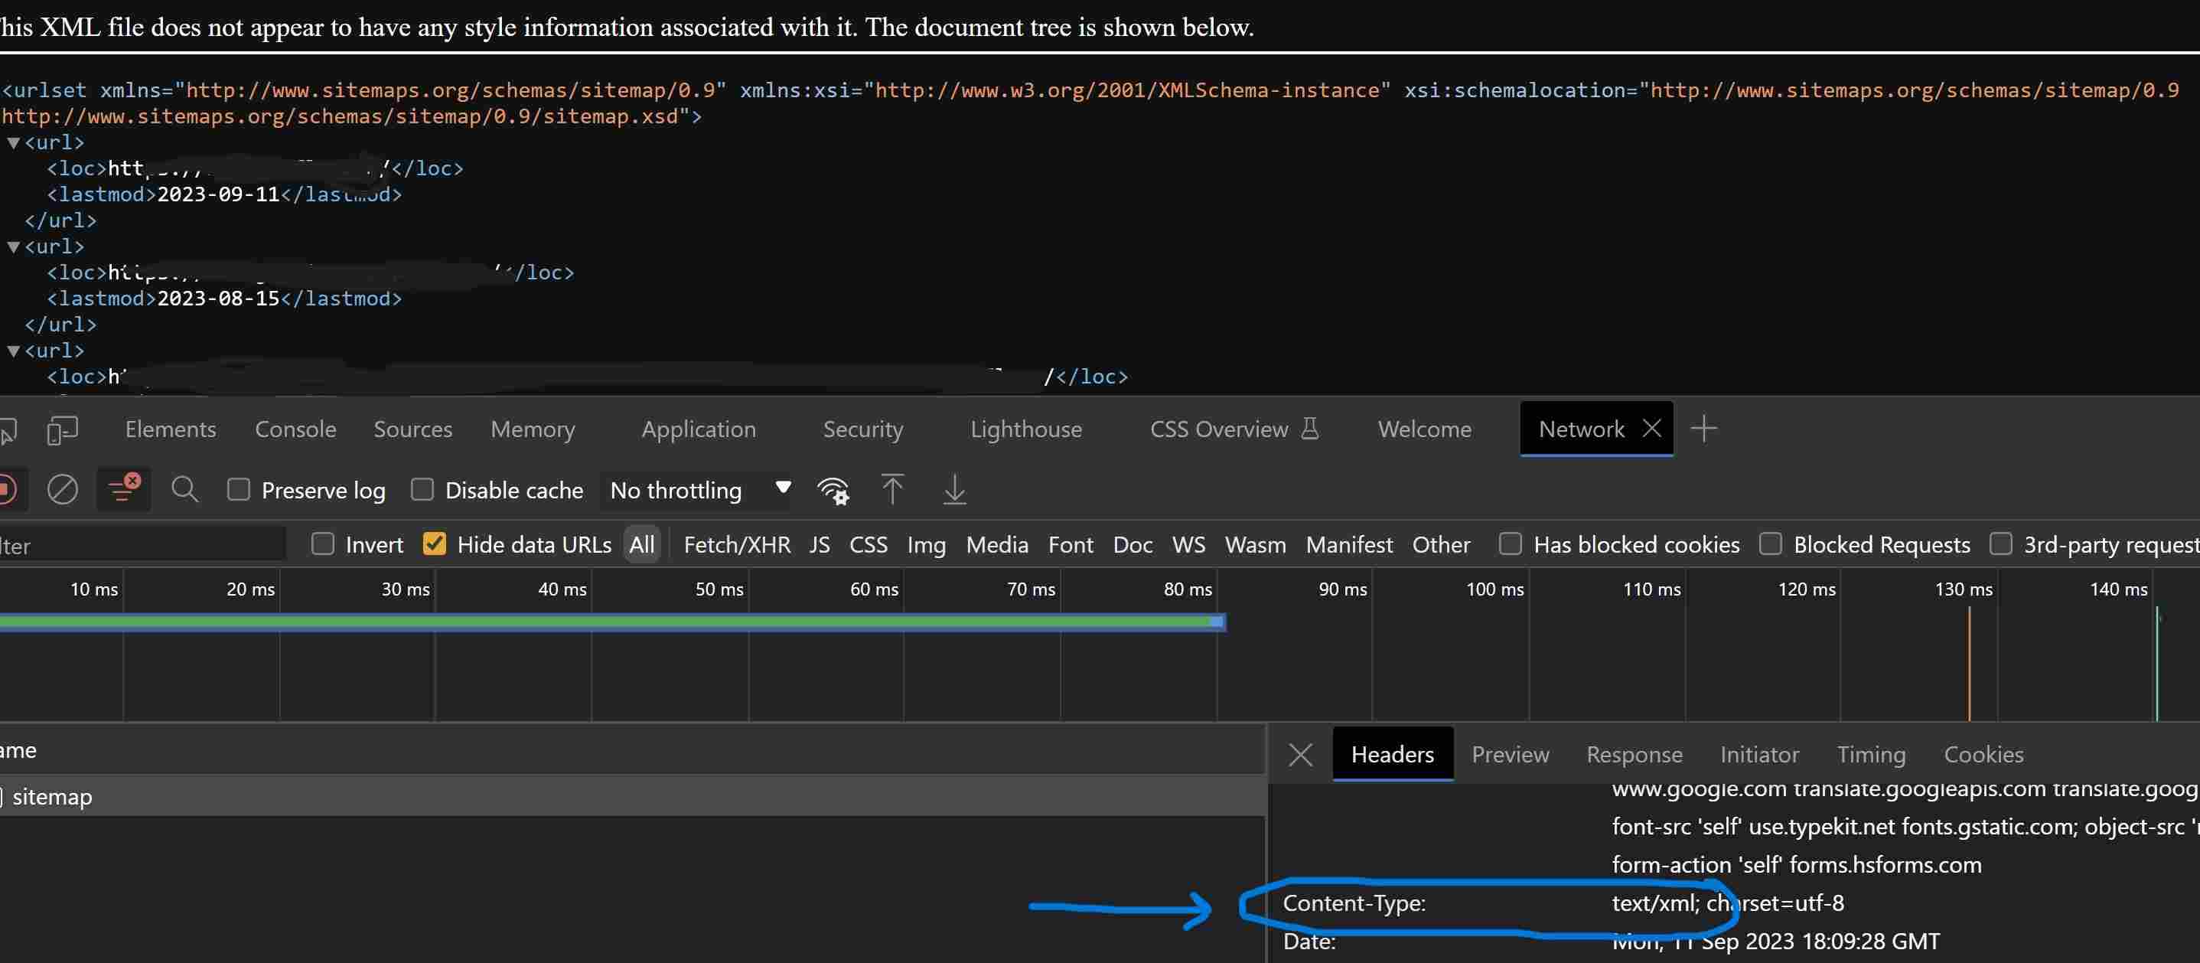Toggle the network filter funnel icon

coord(124,490)
